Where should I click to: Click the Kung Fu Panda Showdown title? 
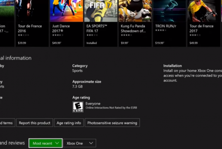pos(133,29)
